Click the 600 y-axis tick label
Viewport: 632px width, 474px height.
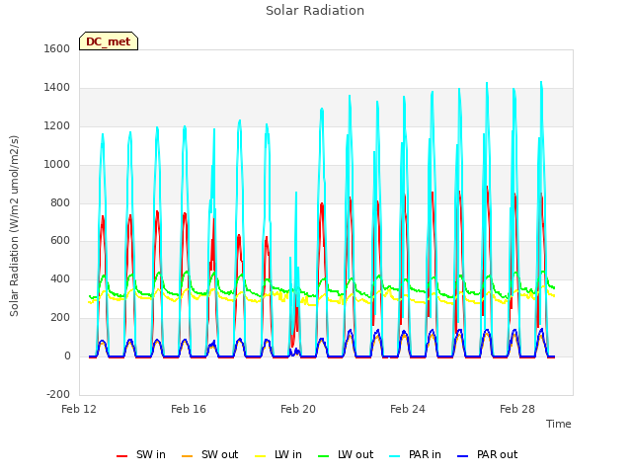tap(60, 241)
